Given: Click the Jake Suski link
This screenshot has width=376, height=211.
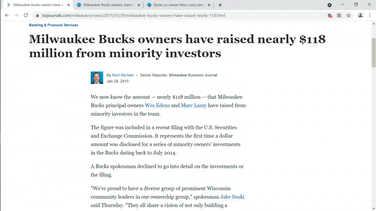Looking at the screenshot, I should tap(232, 197).
